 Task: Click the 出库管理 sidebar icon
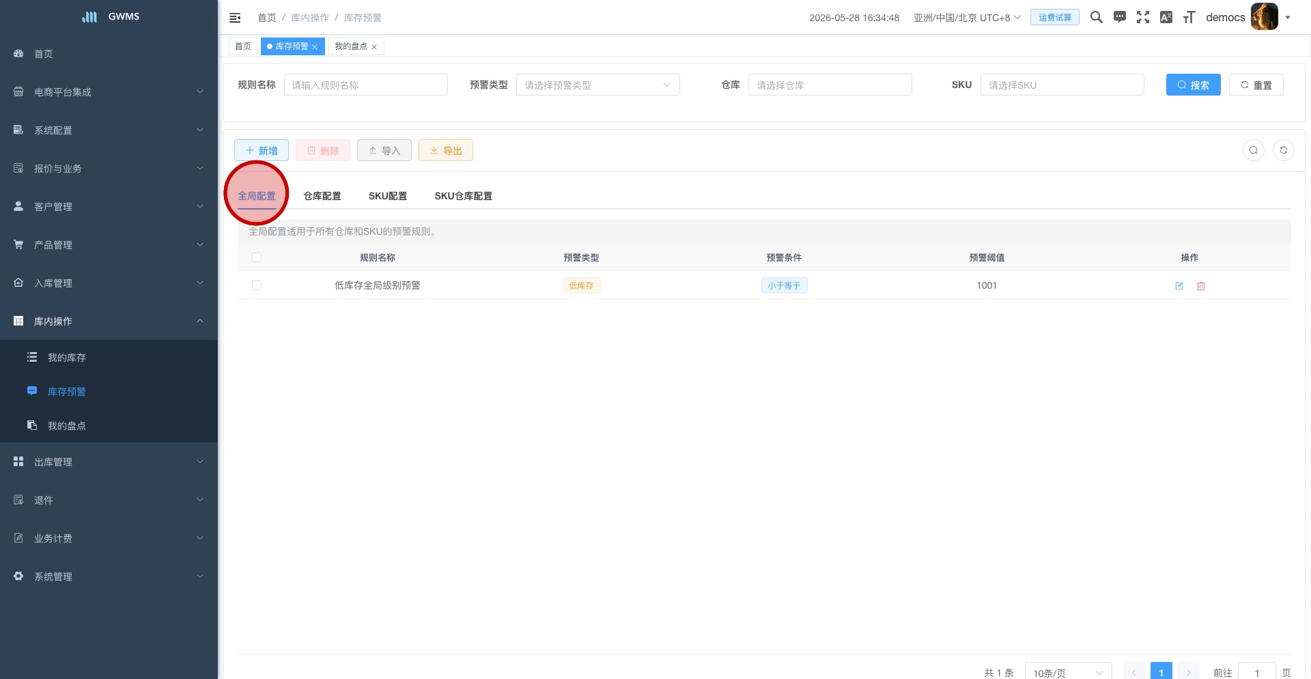click(x=18, y=461)
